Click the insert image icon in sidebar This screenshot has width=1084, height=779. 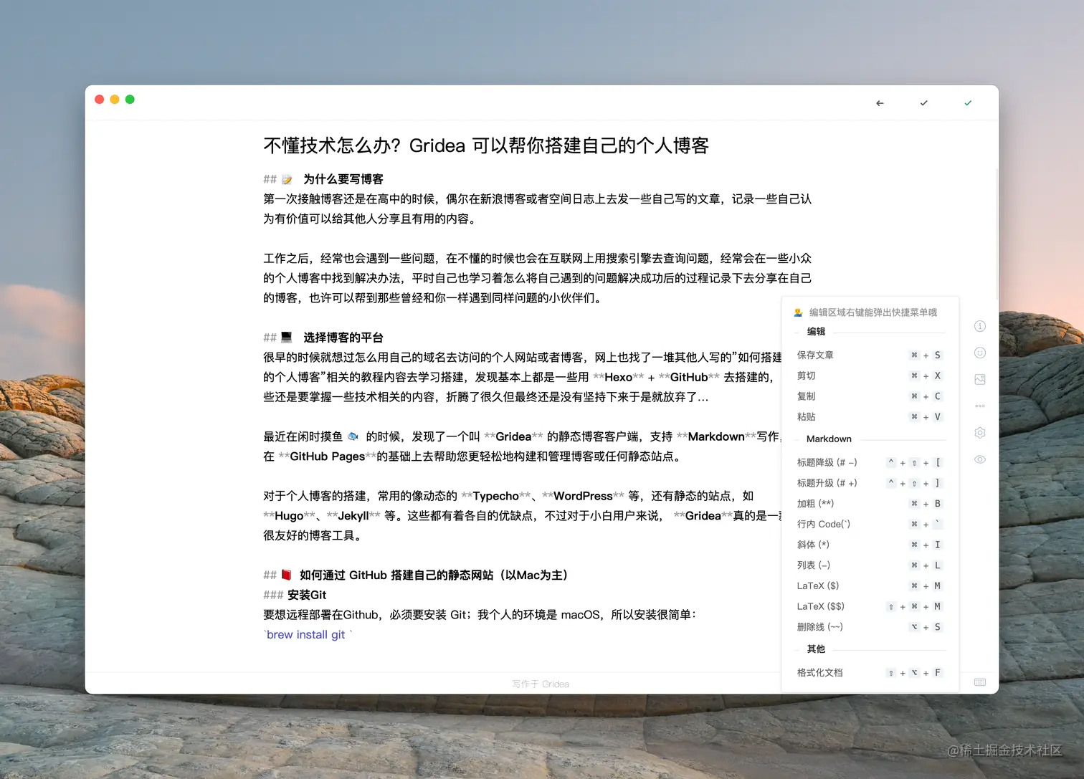click(980, 379)
